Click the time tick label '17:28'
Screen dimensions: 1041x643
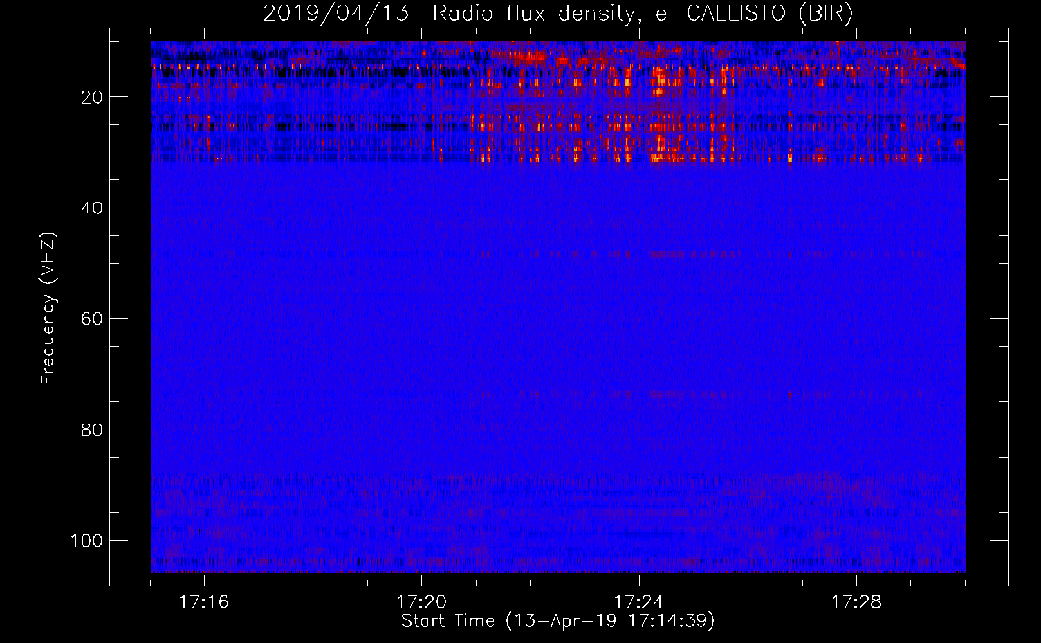[856, 602]
